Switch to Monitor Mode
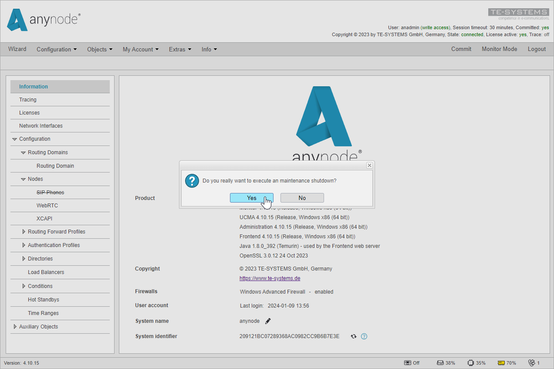This screenshot has width=554, height=369. (x=499, y=49)
